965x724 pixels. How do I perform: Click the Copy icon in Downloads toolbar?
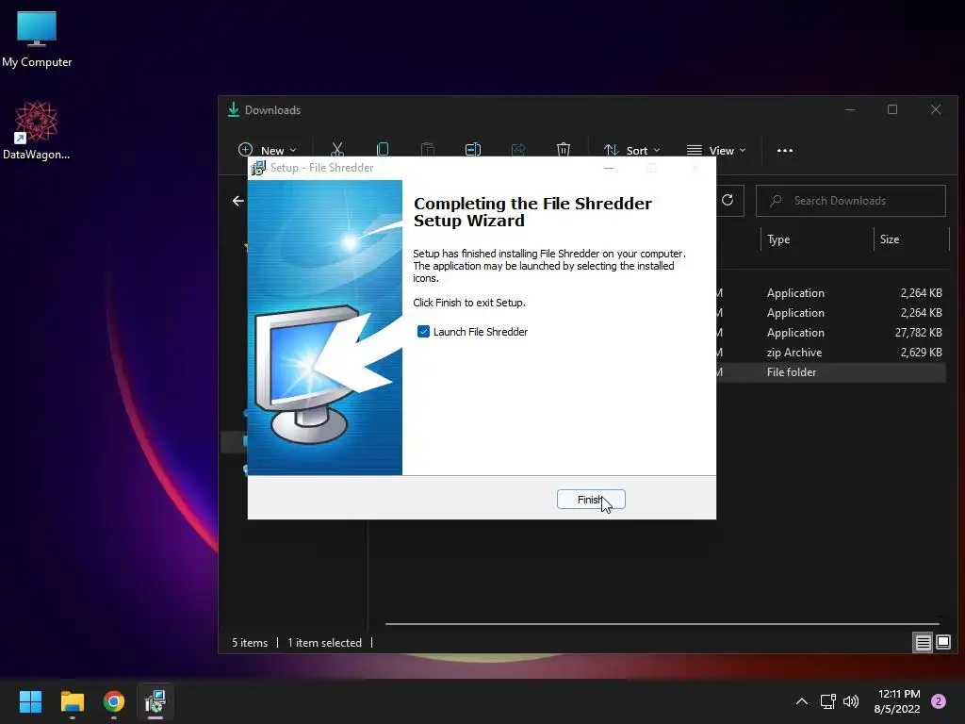[x=383, y=150]
